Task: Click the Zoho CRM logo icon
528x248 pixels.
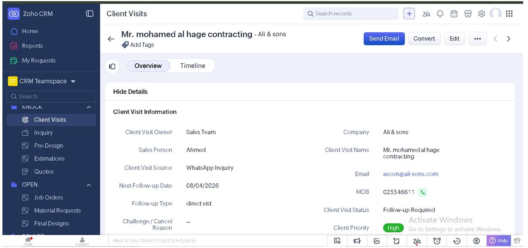Action: click(x=14, y=14)
